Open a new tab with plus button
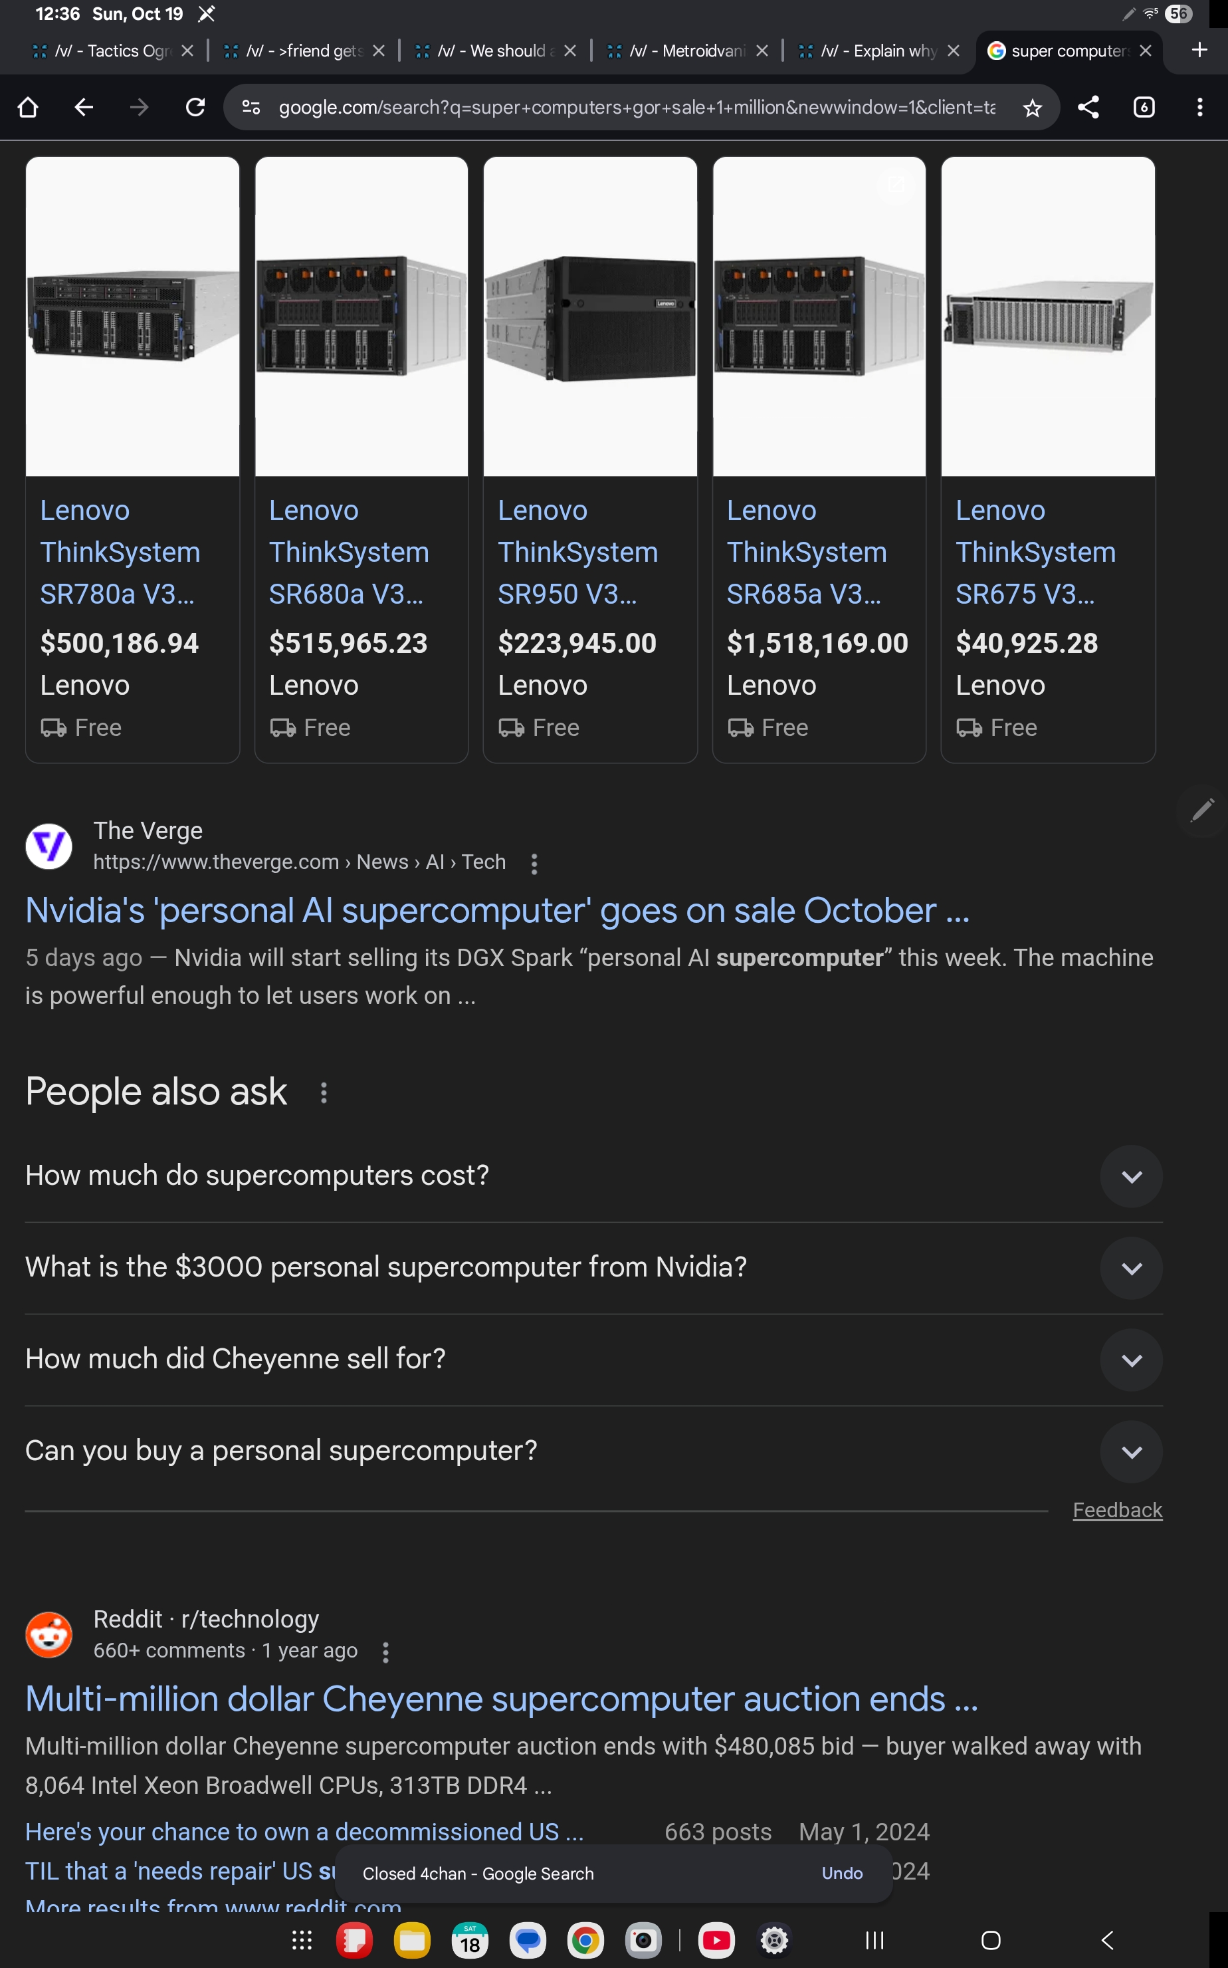 [1199, 51]
